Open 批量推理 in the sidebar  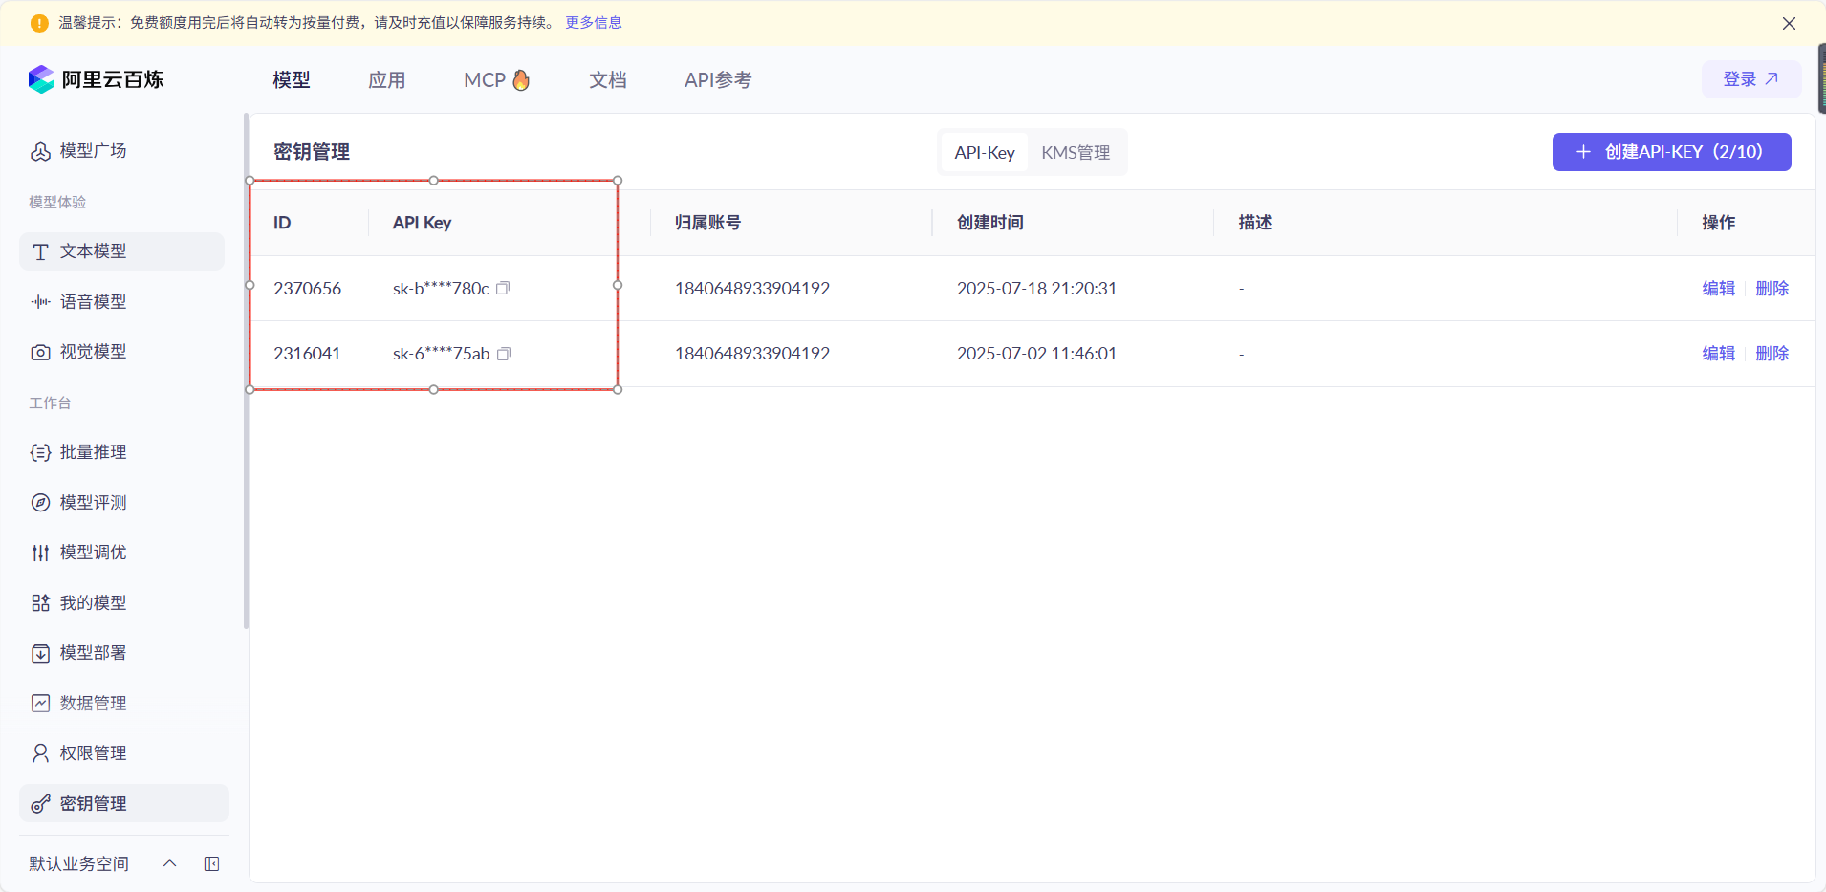click(x=93, y=452)
